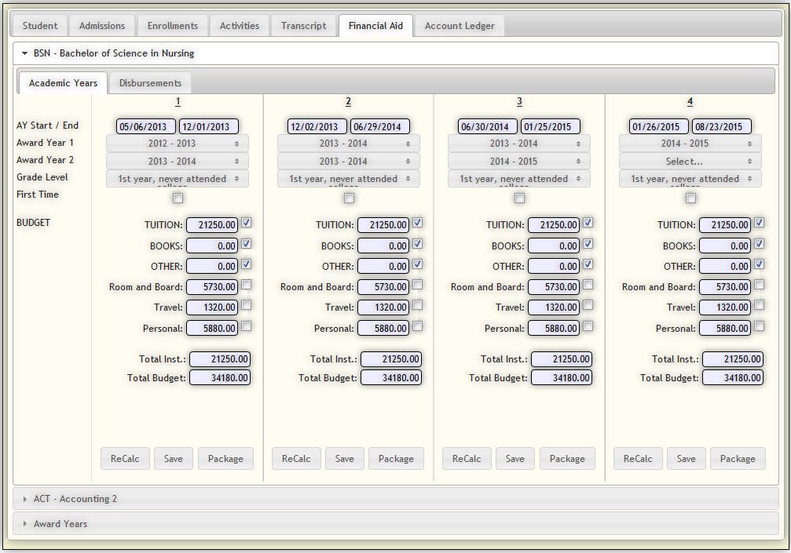Open the Select... dropdown in academic year 4
The height and width of the screenshot is (553, 791).
click(x=690, y=162)
